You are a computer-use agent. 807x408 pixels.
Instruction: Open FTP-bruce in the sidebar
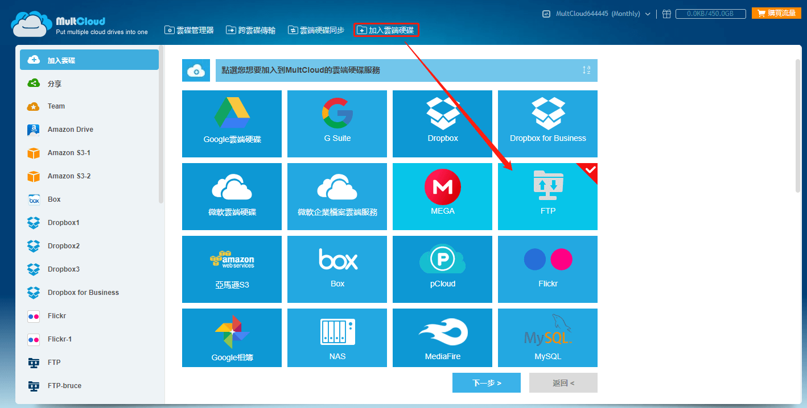tap(89, 386)
